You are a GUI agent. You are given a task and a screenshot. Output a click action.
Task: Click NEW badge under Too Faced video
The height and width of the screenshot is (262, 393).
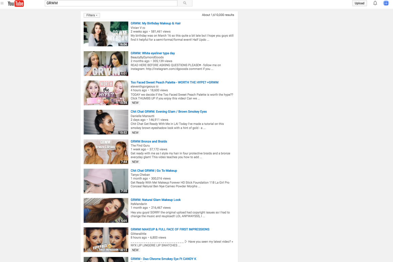click(x=135, y=103)
